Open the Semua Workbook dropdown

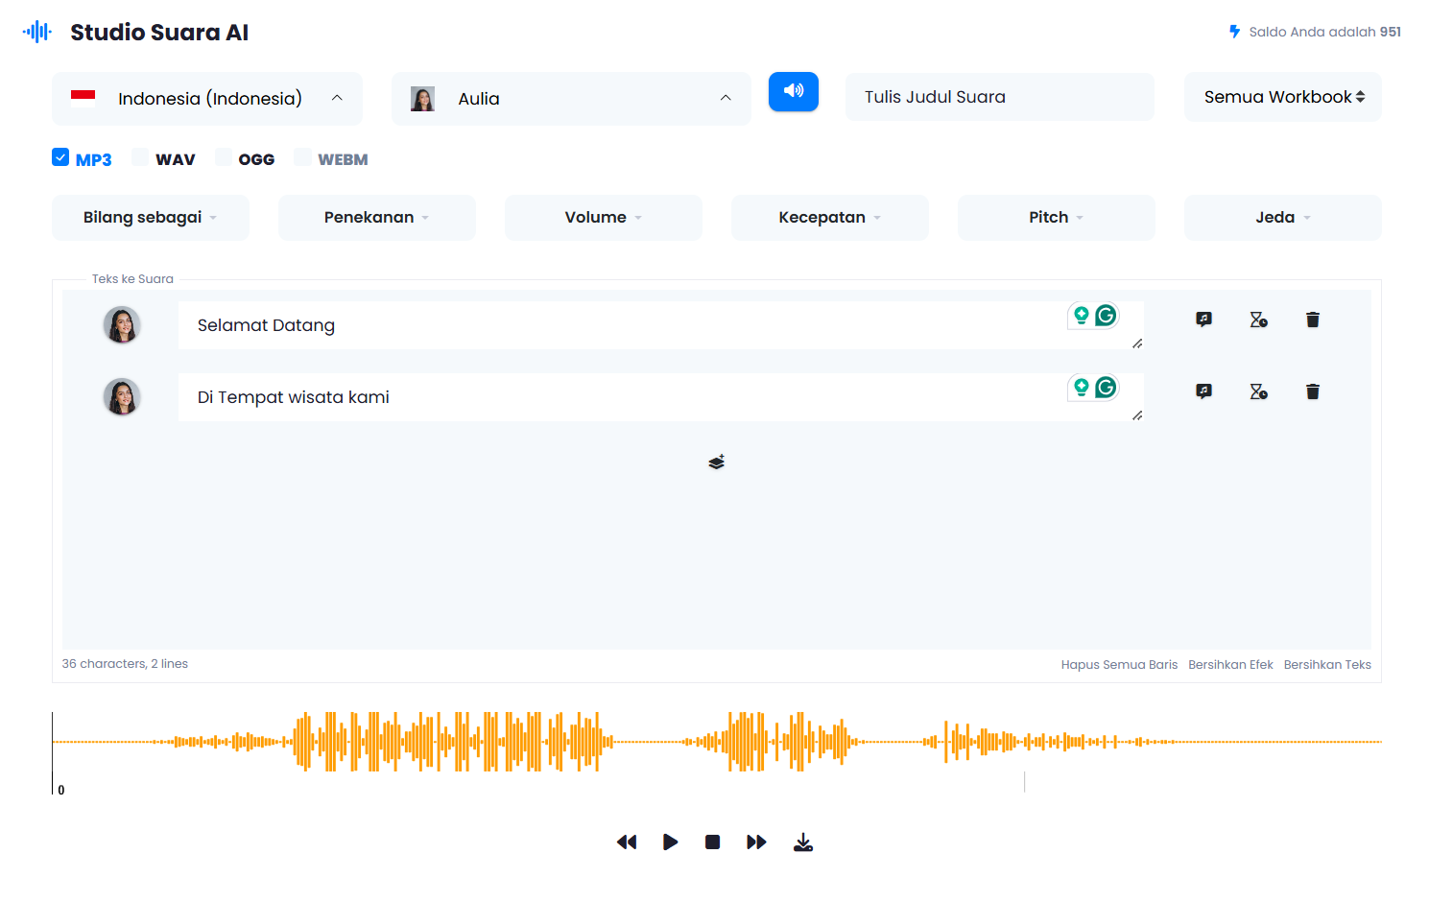(x=1282, y=97)
